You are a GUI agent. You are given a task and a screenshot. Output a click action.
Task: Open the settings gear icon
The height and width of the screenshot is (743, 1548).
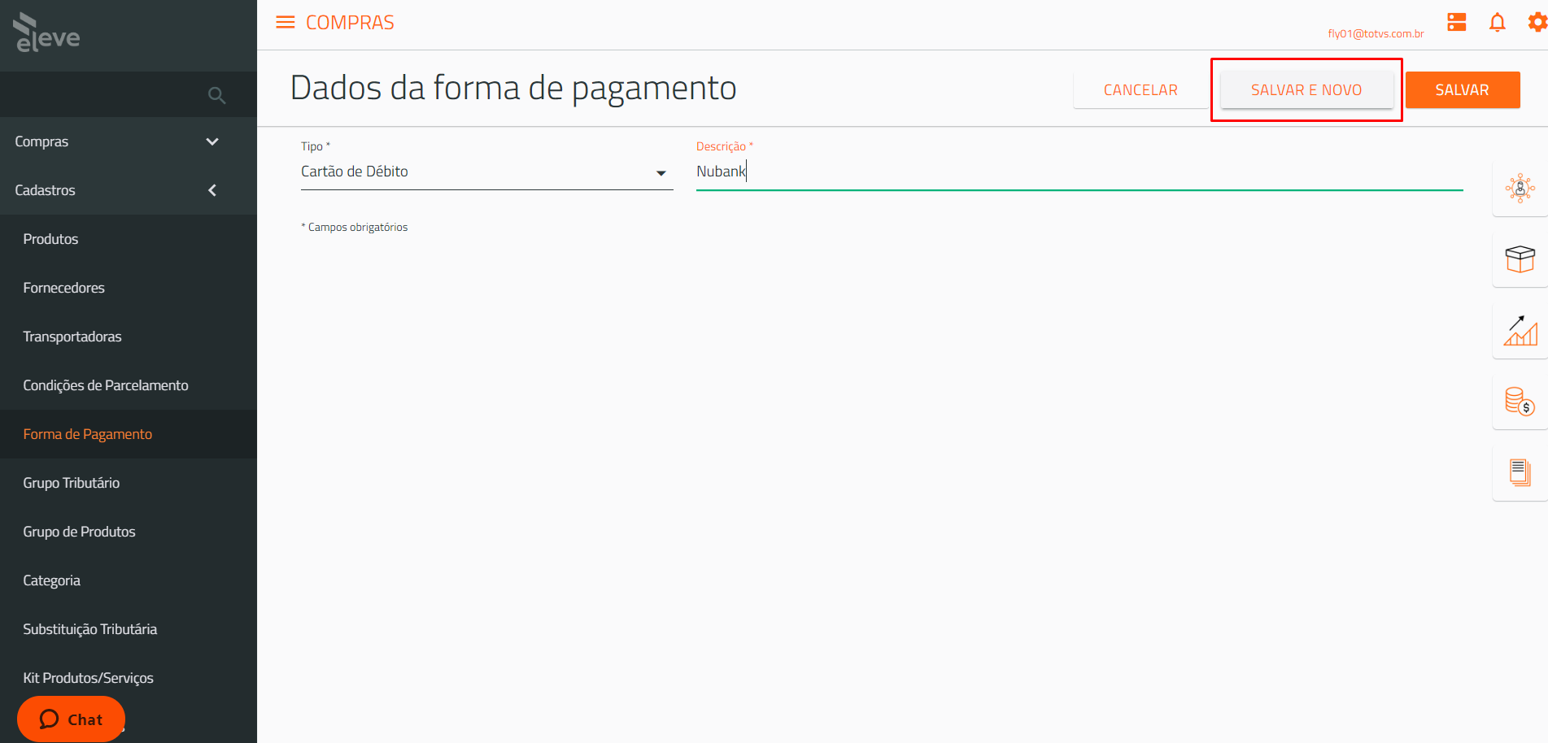[1537, 23]
